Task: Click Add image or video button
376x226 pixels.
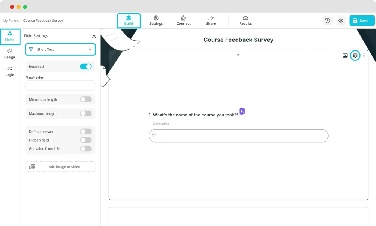Action: pyautogui.click(x=60, y=166)
